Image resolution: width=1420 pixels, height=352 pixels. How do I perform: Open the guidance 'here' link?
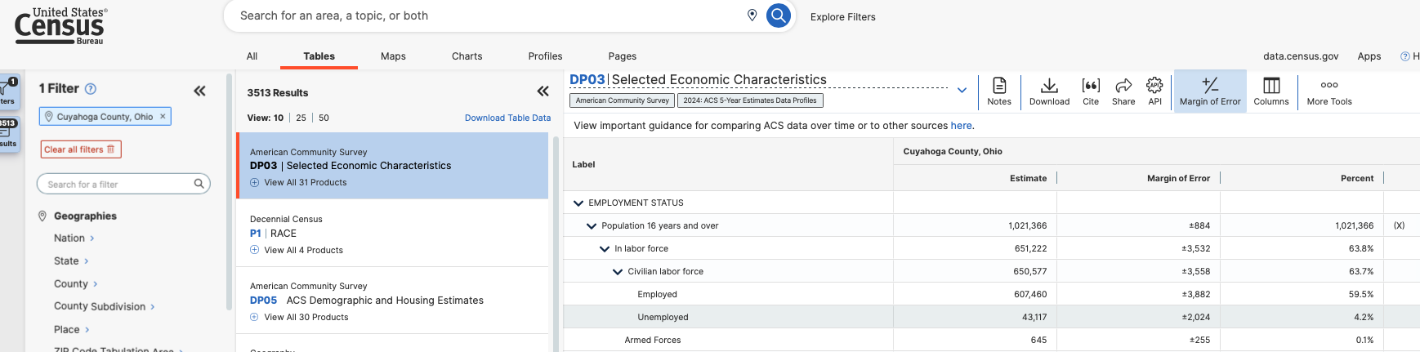(x=961, y=126)
